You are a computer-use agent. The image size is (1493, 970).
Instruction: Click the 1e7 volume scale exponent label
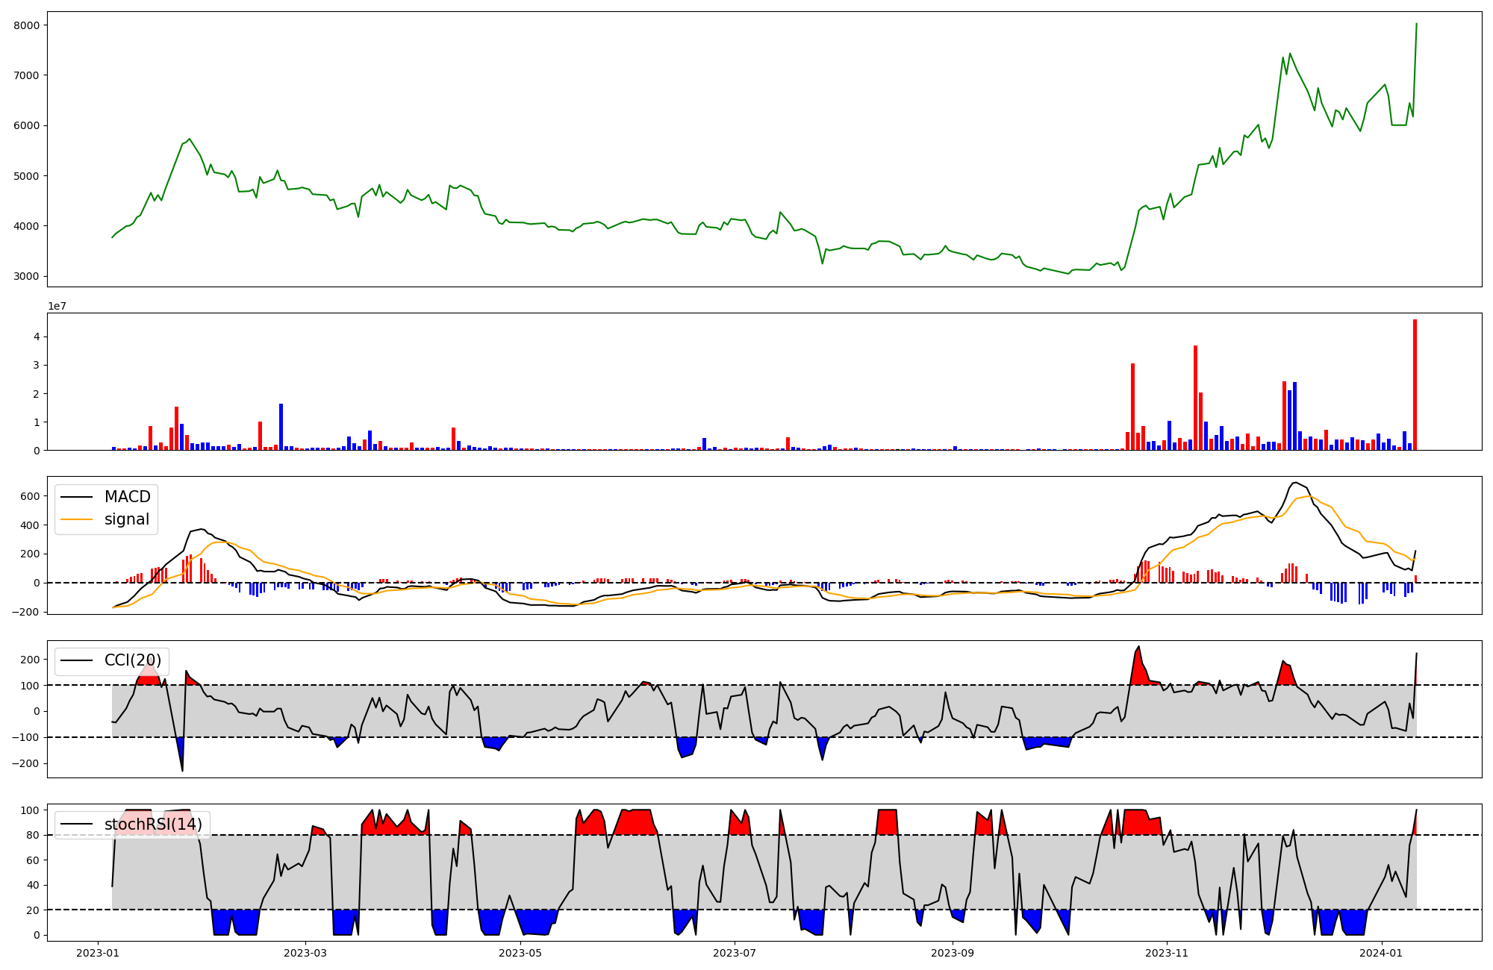[x=57, y=306]
